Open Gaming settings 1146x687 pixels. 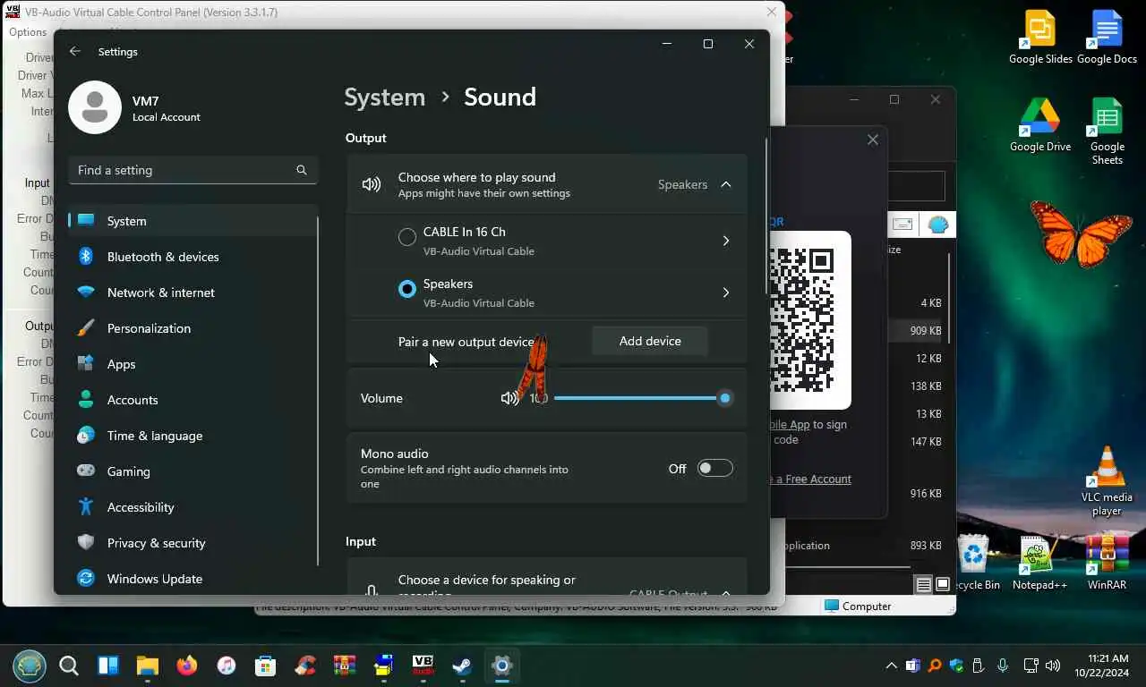(192, 471)
